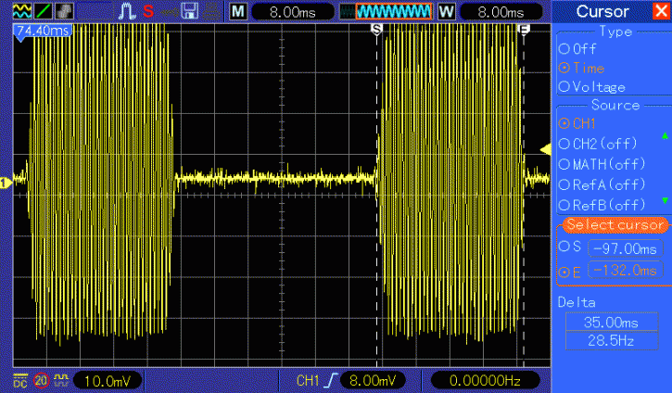Click the floppy disk save icon
672x393 pixels.
click(x=191, y=11)
